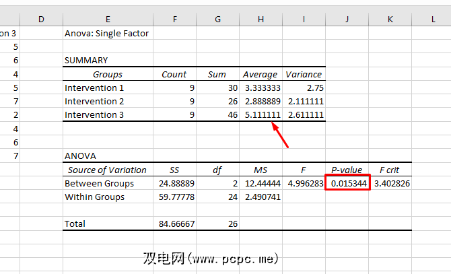Screen dimensions: 451x274
Task: Select the Groups header cell
Action: (108, 74)
